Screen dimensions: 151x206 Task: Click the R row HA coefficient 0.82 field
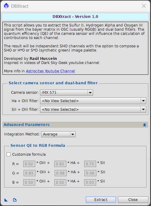click(x=60, y=164)
